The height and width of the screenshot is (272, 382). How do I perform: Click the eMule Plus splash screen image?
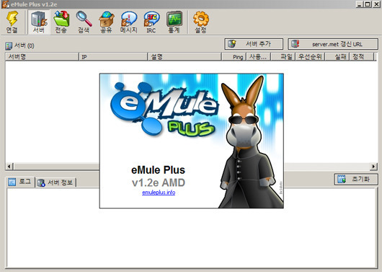tap(192, 141)
